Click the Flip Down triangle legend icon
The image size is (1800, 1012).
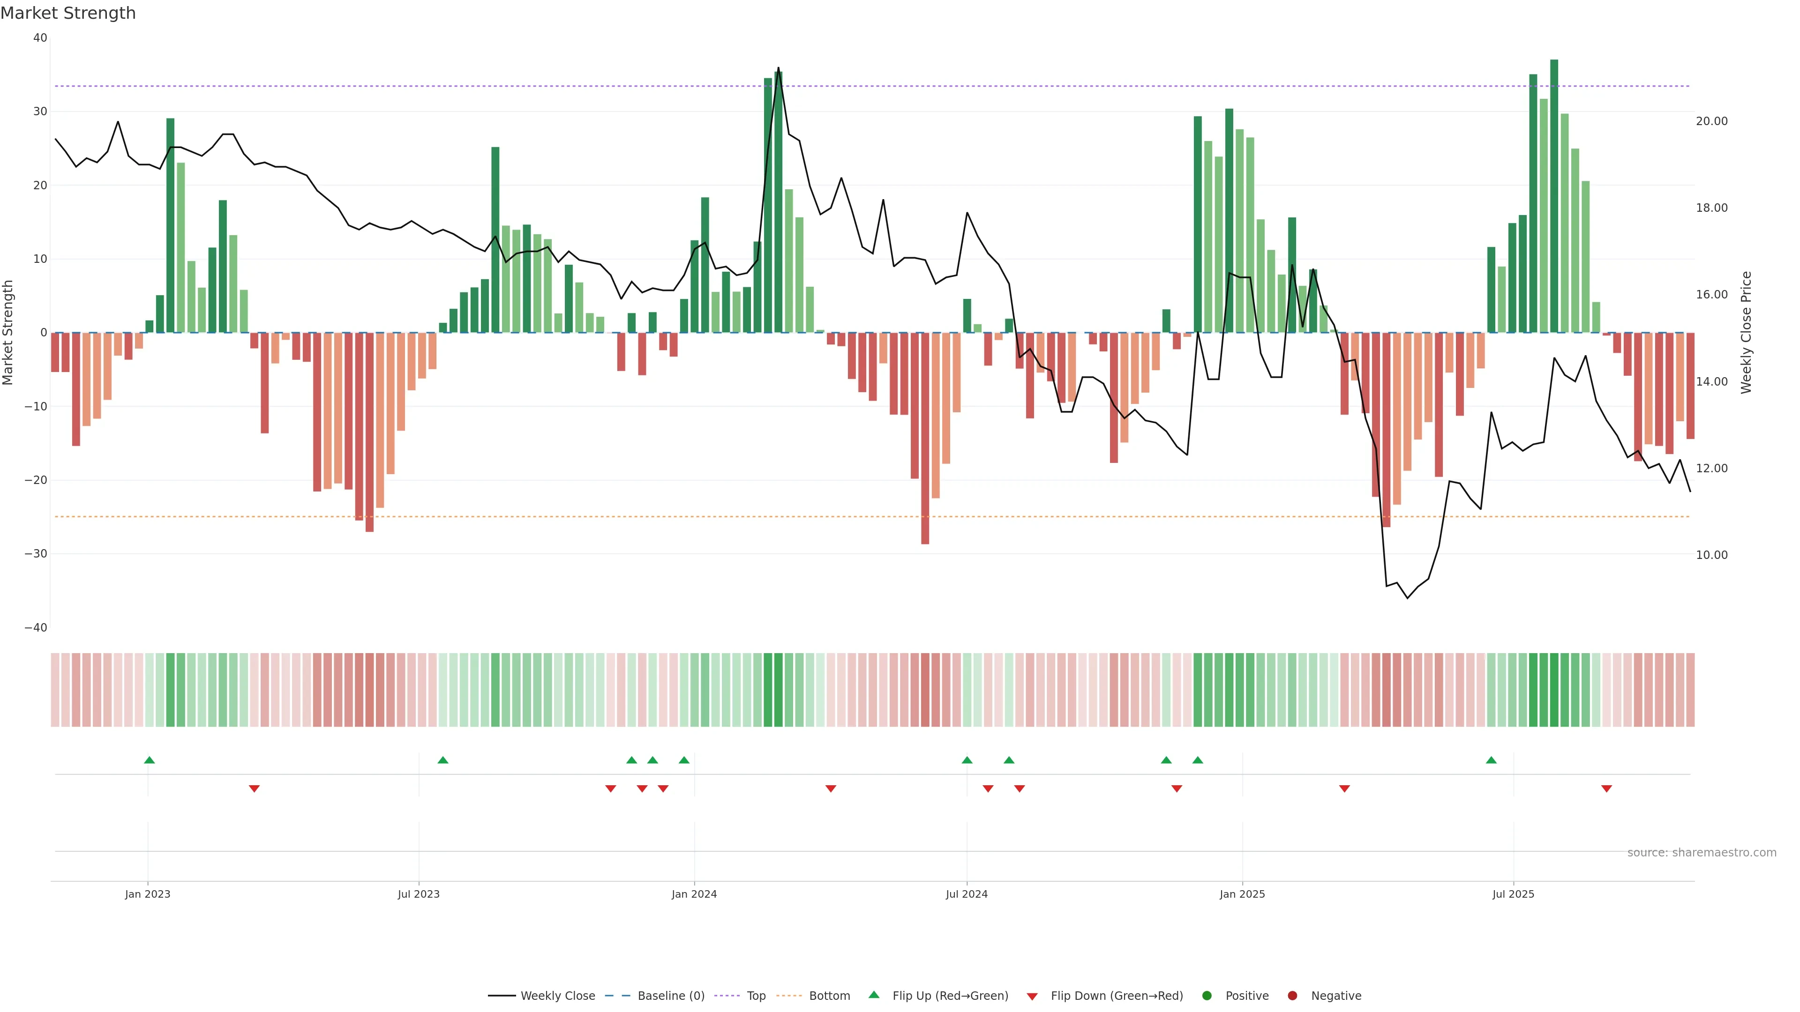point(1032,996)
